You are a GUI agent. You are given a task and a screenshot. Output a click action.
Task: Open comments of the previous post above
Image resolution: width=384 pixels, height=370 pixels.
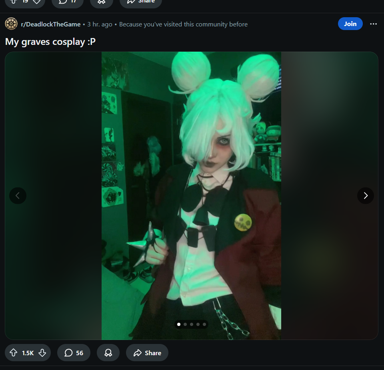tap(68, 2)
